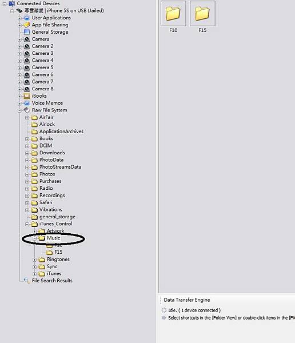Open the F15 folder thumbnail
This screenshot has width=295, height=343.
[202, 14]
